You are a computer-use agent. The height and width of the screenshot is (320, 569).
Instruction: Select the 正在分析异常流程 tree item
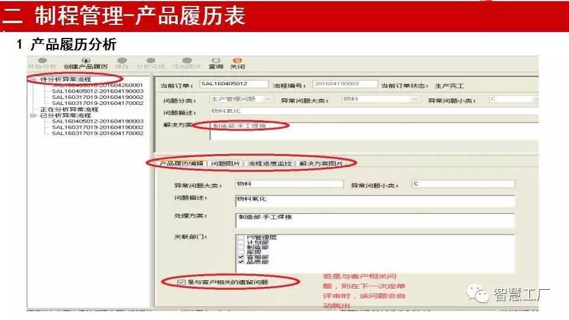[69, 109]
